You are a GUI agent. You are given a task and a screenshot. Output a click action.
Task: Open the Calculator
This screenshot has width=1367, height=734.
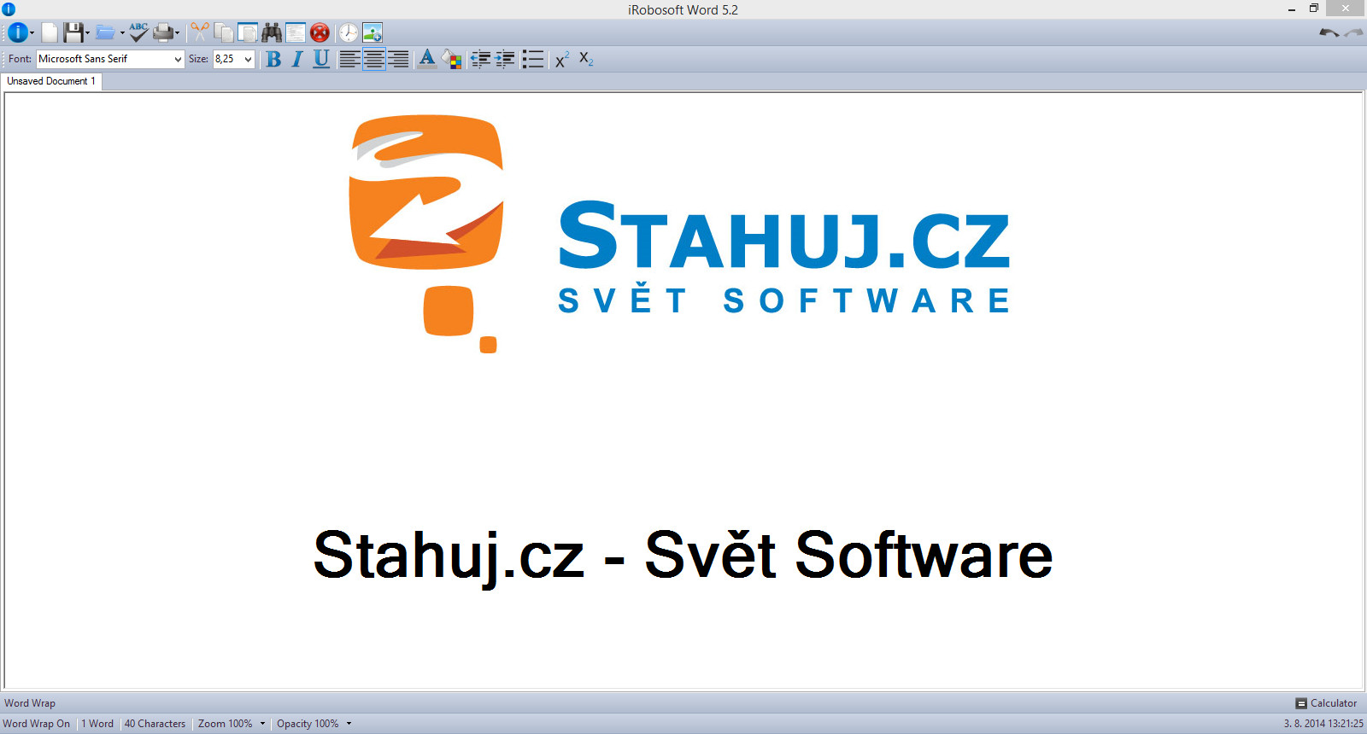point(1326,703)
